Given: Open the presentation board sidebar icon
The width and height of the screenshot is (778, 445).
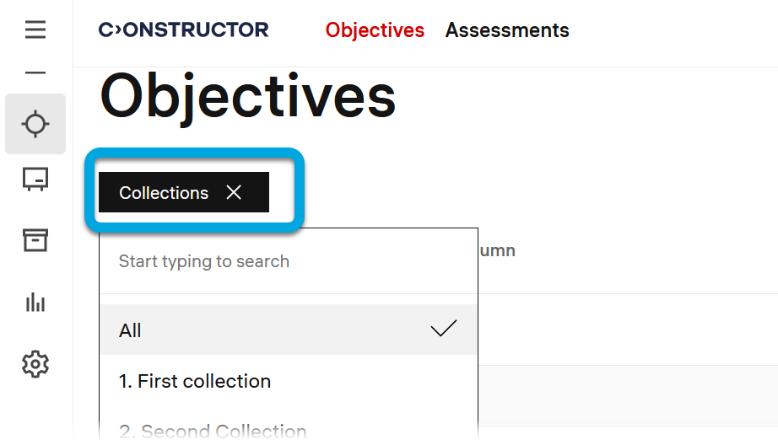Looking at the screenshot, I should pos(35,180).
